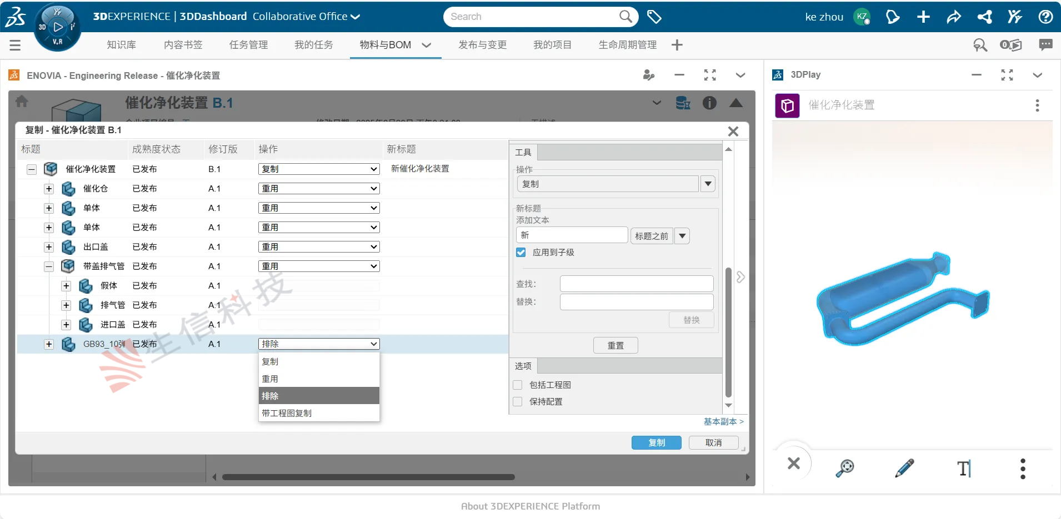
Task: Click the ke zhou user avatar
Action: [x=862, y=17]
